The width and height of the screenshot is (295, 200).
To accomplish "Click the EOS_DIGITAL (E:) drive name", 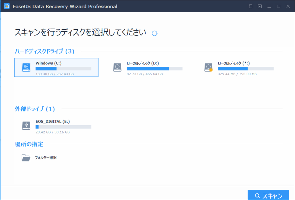I will (x=53, y=121).
